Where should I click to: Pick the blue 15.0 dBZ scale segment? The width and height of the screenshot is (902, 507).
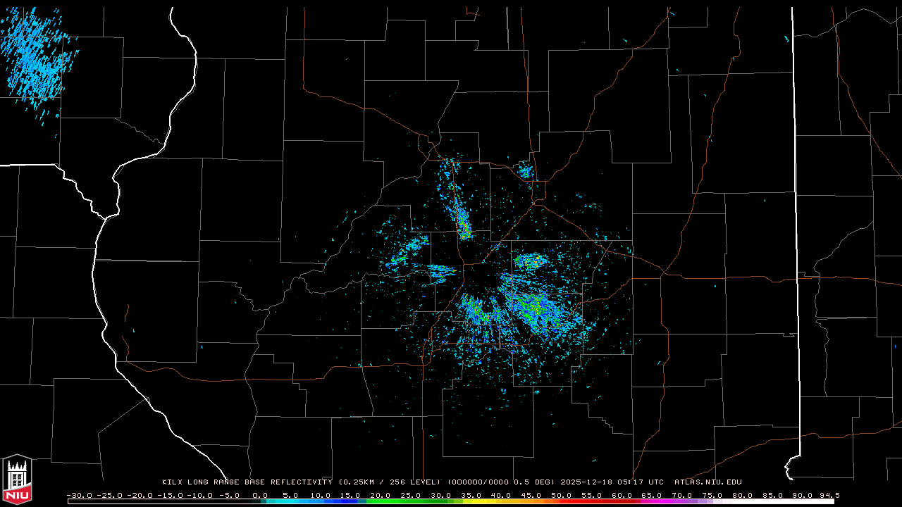350,501
